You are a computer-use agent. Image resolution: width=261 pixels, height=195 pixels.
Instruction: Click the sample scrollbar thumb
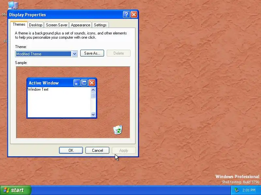[93, 95]
